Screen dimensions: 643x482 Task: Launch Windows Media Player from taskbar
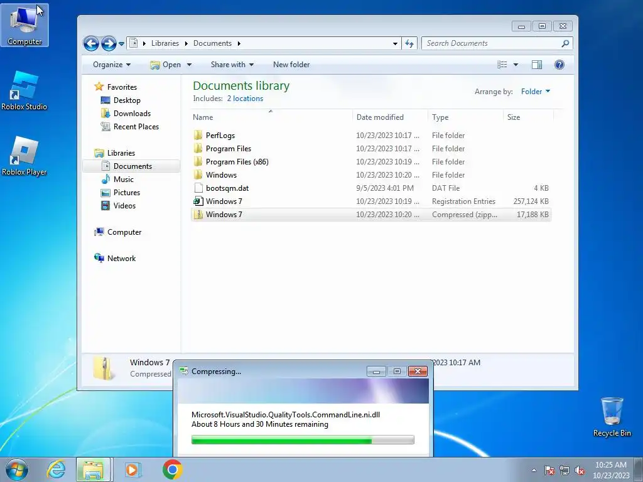(x=132, y=469)
